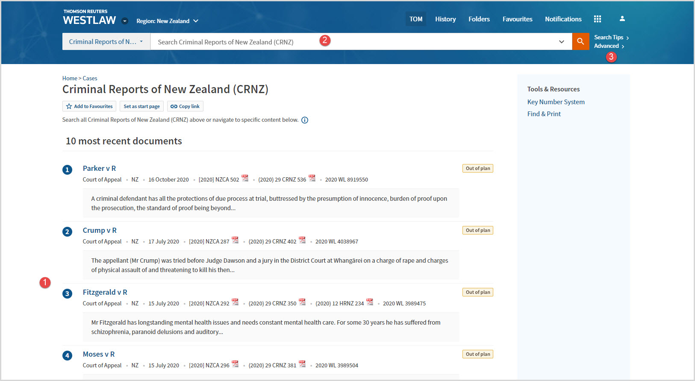The height and width of the screenshot is (381, 695).
Task: Open the Parker v R case
Action: pyautogui.click(x=99, y=168)
